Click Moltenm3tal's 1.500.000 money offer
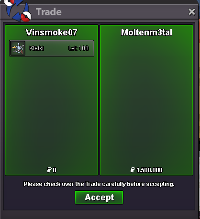 point(149,170)
